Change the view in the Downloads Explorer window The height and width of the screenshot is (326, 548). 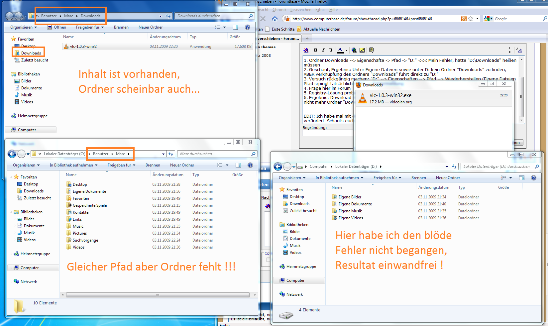click(217, 27)
